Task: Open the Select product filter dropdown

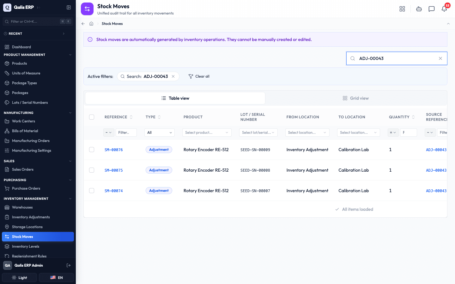Action: pos(207,133)
